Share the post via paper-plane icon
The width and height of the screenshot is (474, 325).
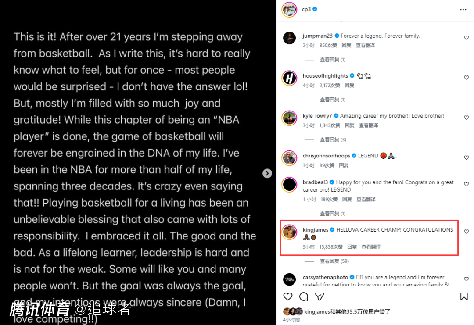pos(320,296)
